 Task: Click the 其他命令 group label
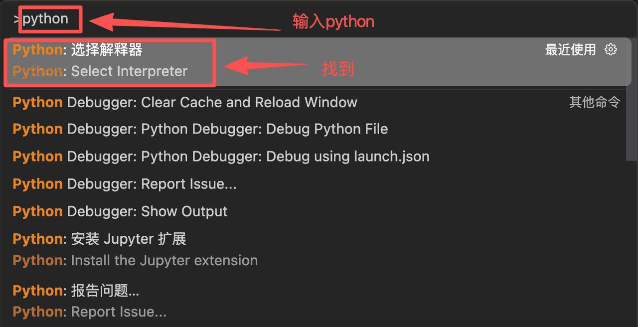point(595,102)
